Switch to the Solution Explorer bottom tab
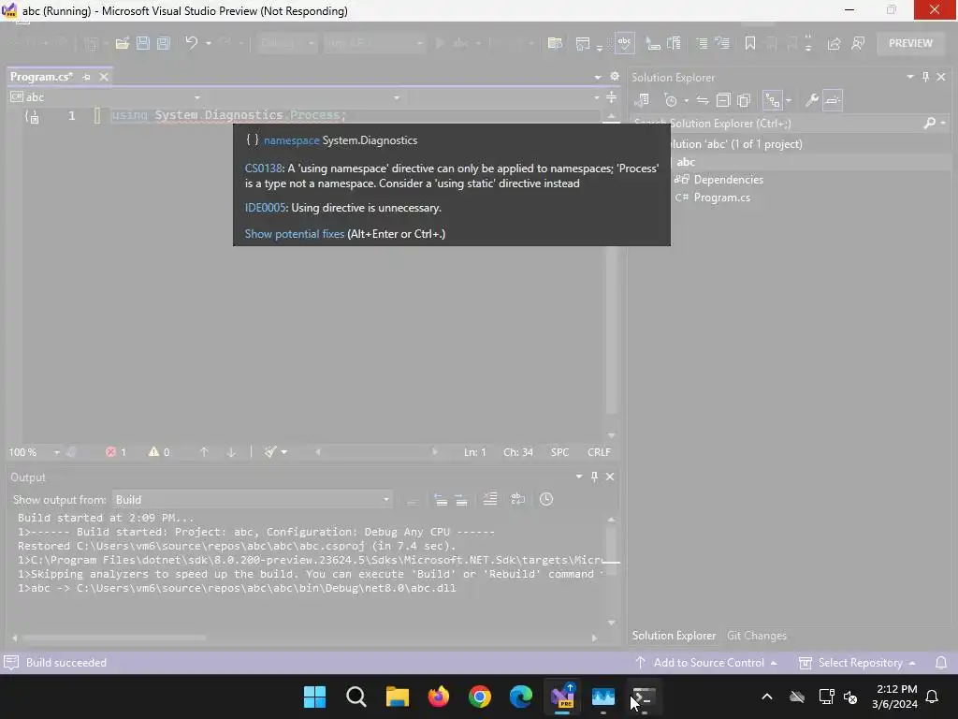Screen dimensions: 958x719 click(674, 636)
